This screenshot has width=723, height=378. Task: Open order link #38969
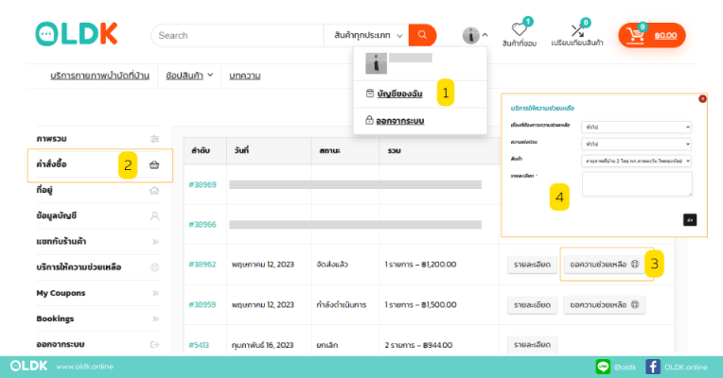tap(203, 184)
